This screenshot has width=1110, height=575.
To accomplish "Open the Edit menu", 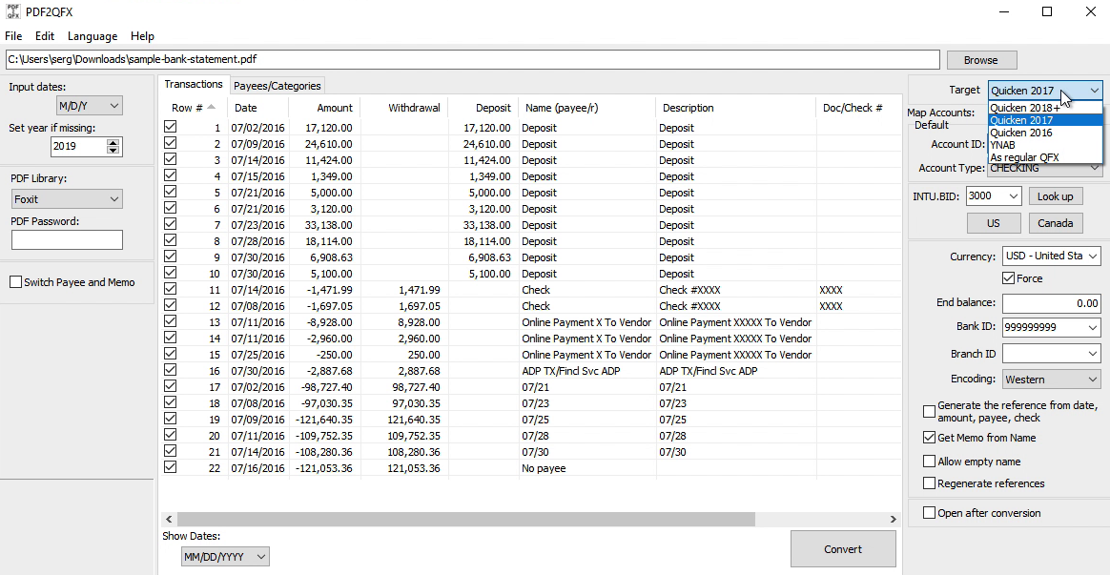I will point(45,36).
